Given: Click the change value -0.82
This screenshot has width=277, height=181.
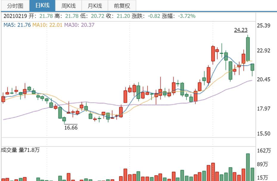Looking at the screenshot, I should (154, 16).
